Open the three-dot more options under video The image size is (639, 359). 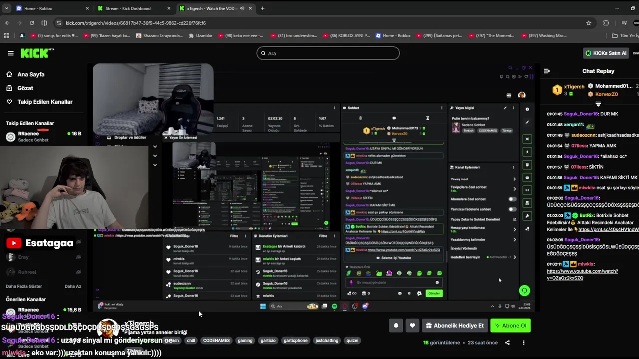pos(524,343)
